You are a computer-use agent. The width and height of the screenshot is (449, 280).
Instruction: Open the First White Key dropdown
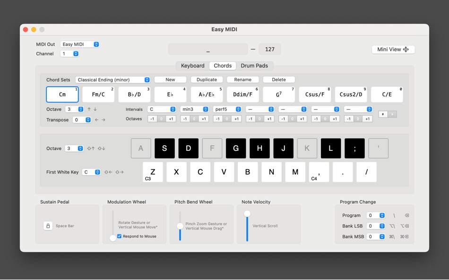(91, 172)
